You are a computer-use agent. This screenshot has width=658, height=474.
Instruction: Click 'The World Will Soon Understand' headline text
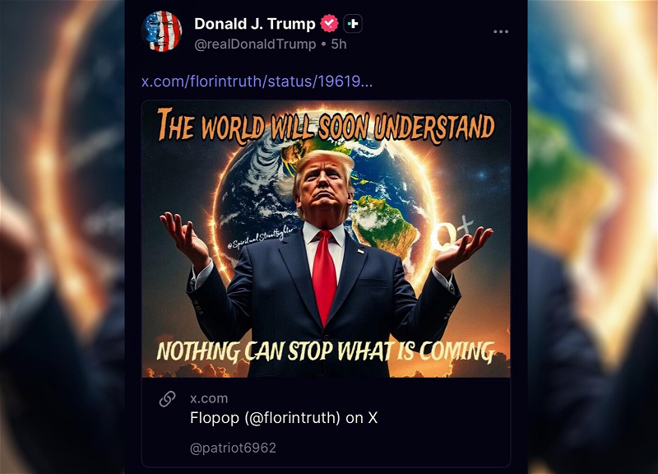(326, 126)
